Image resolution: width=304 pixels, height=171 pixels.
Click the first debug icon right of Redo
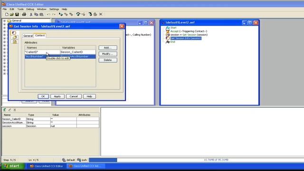click(61, 14)
